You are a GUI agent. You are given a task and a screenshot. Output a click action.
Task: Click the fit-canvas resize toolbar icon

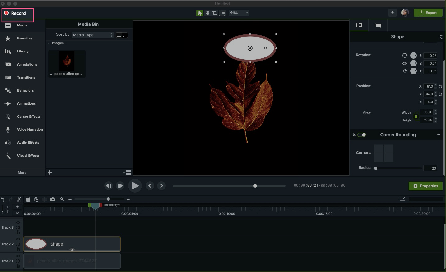point(222,13)
